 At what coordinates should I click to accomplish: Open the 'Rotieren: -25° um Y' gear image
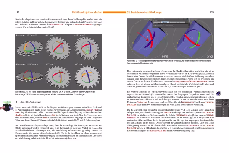tap(29, 76)
